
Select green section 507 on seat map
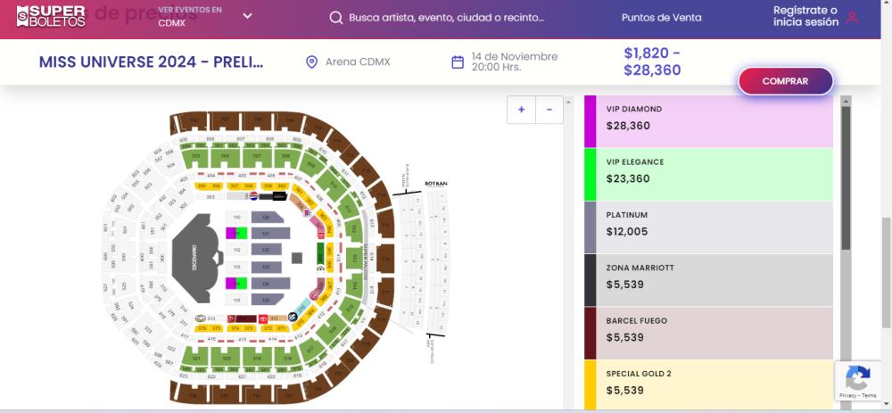[x=257, y=158]
